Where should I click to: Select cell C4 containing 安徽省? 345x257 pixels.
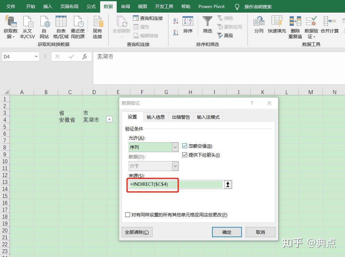70,120
